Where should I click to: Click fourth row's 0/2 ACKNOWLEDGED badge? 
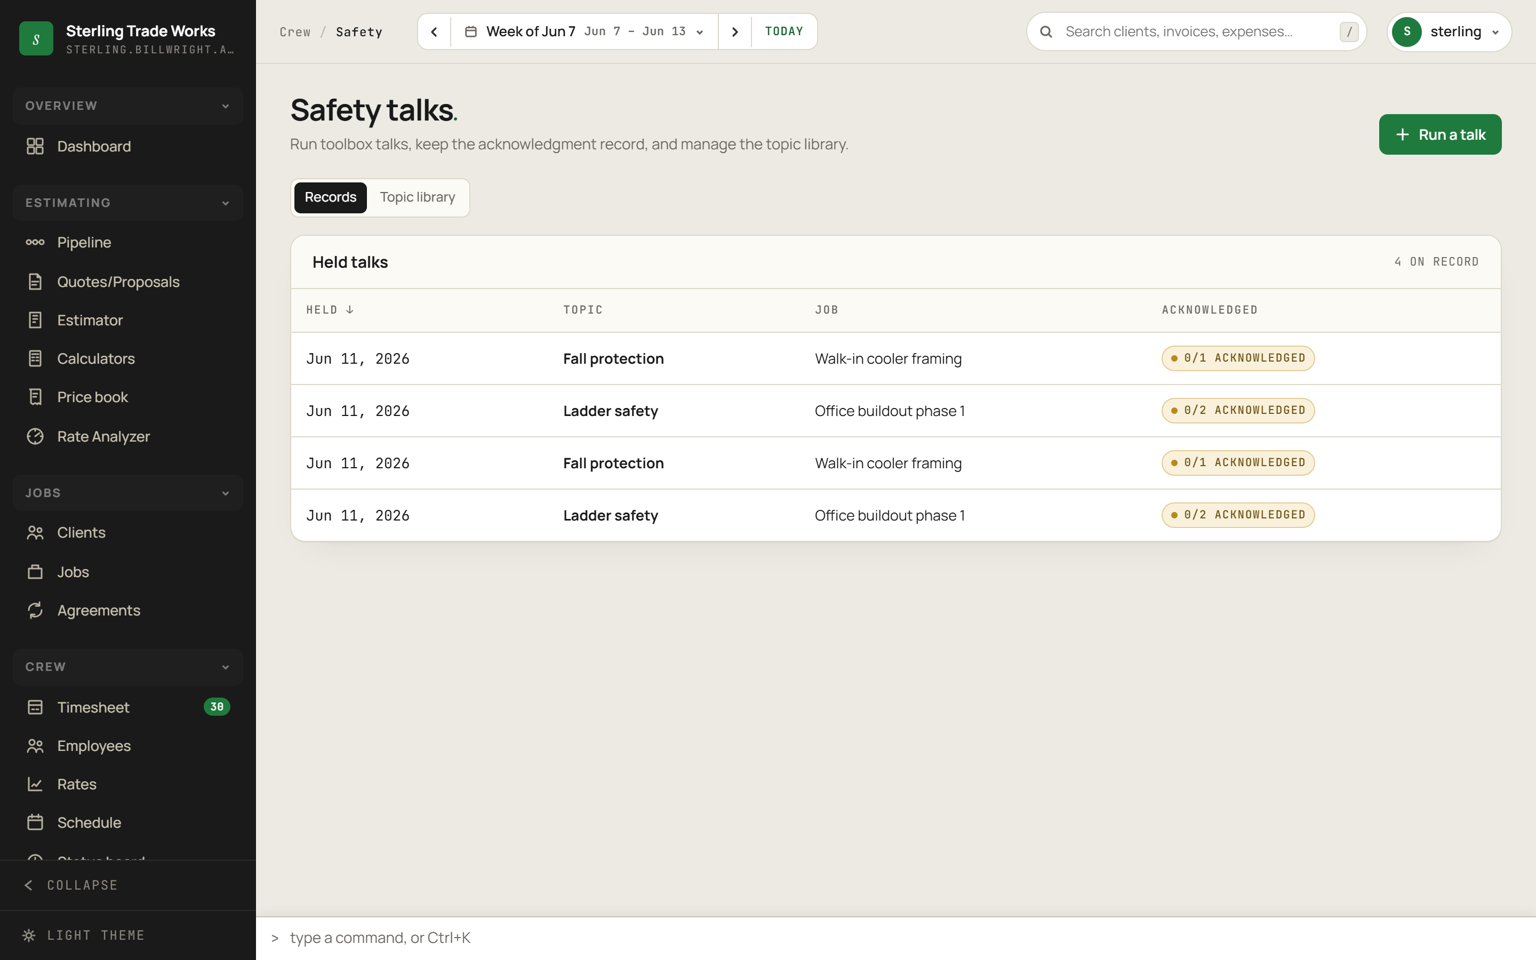[1238, 515]
